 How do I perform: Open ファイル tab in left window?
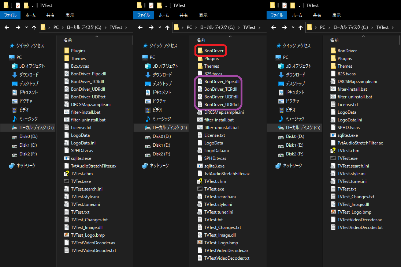10,15
